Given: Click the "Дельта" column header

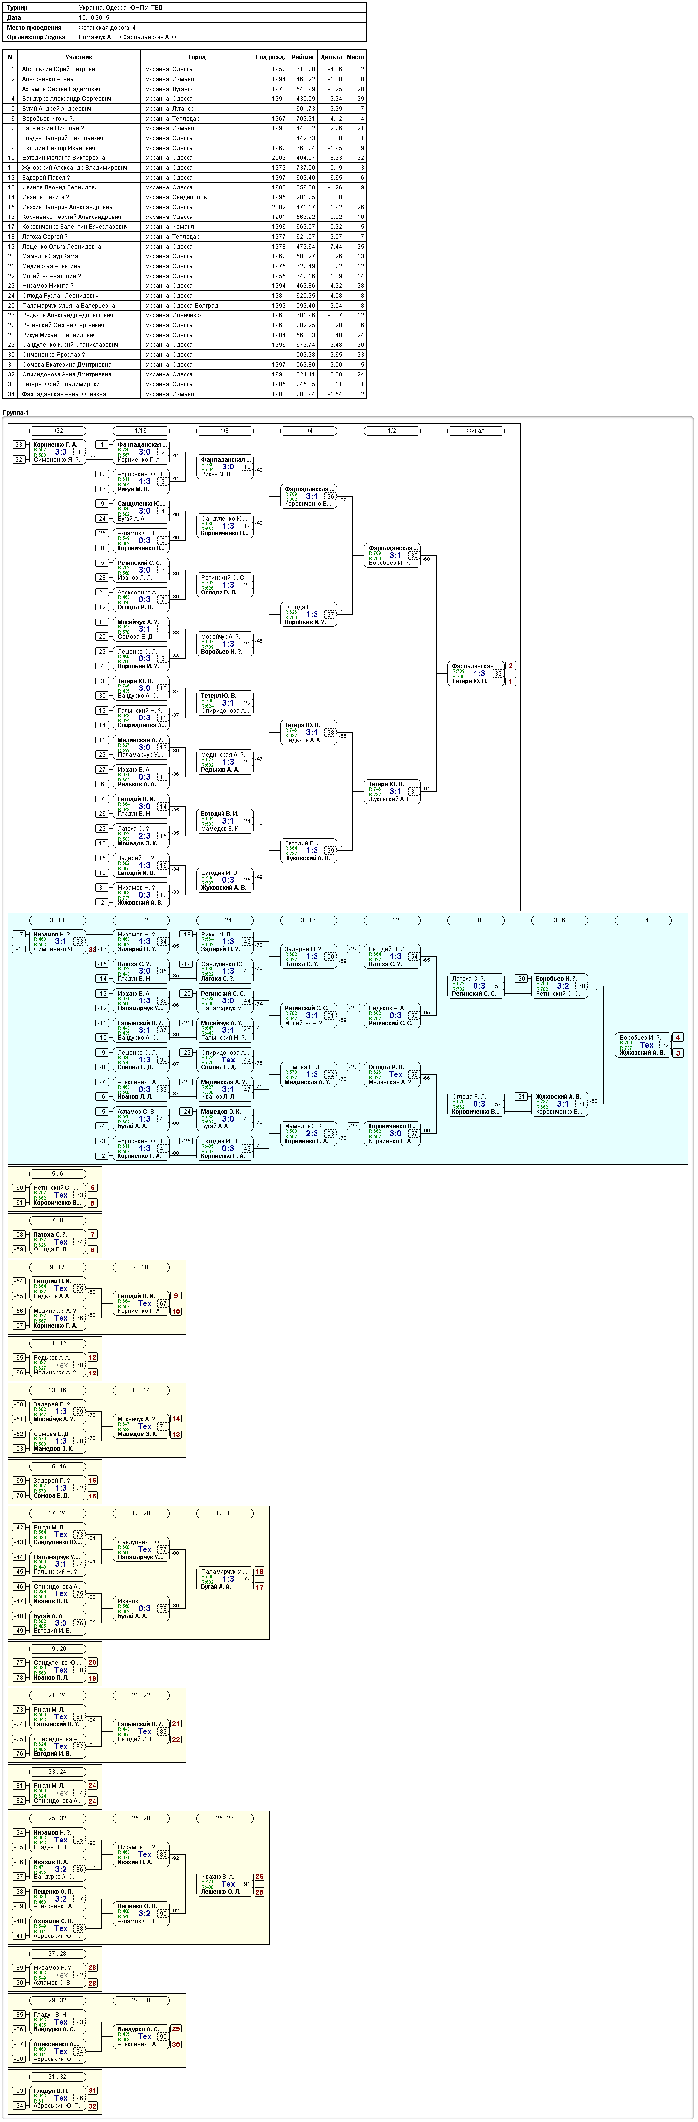Looking at the screenshot, I should pyautogui.click(x=331, y=57).
